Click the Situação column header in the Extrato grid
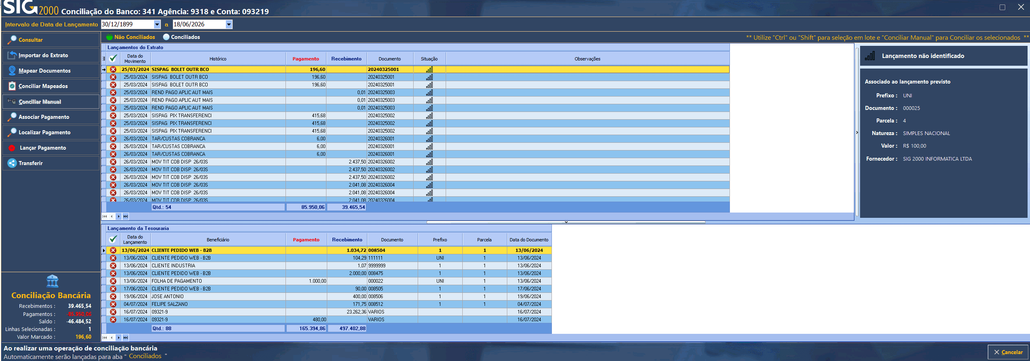 click(429, 58)
